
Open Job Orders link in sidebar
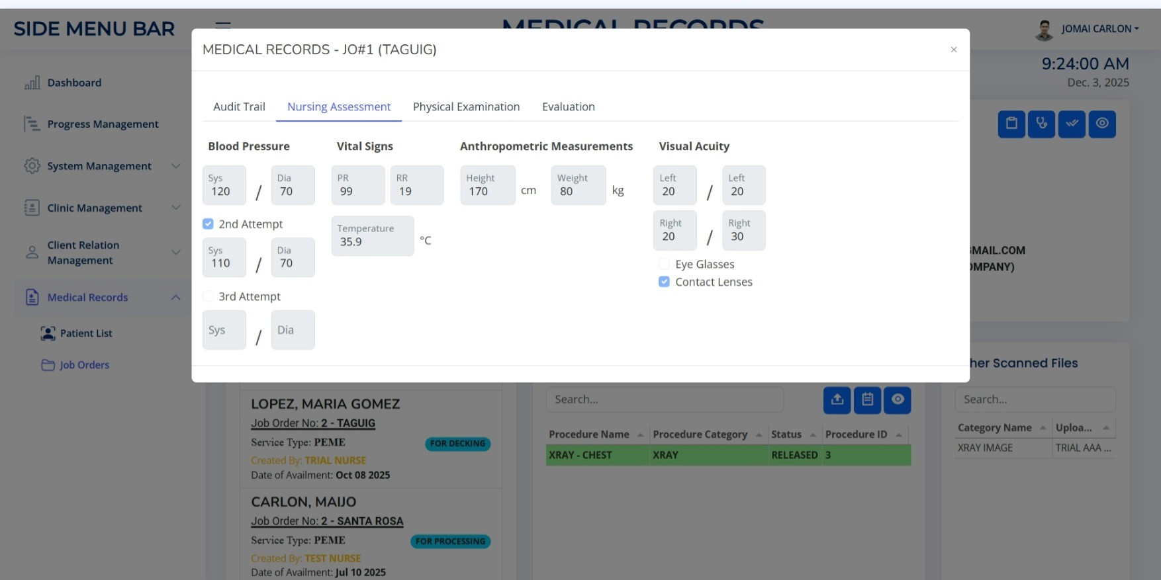pyautogui.click(x=84, y=365)
